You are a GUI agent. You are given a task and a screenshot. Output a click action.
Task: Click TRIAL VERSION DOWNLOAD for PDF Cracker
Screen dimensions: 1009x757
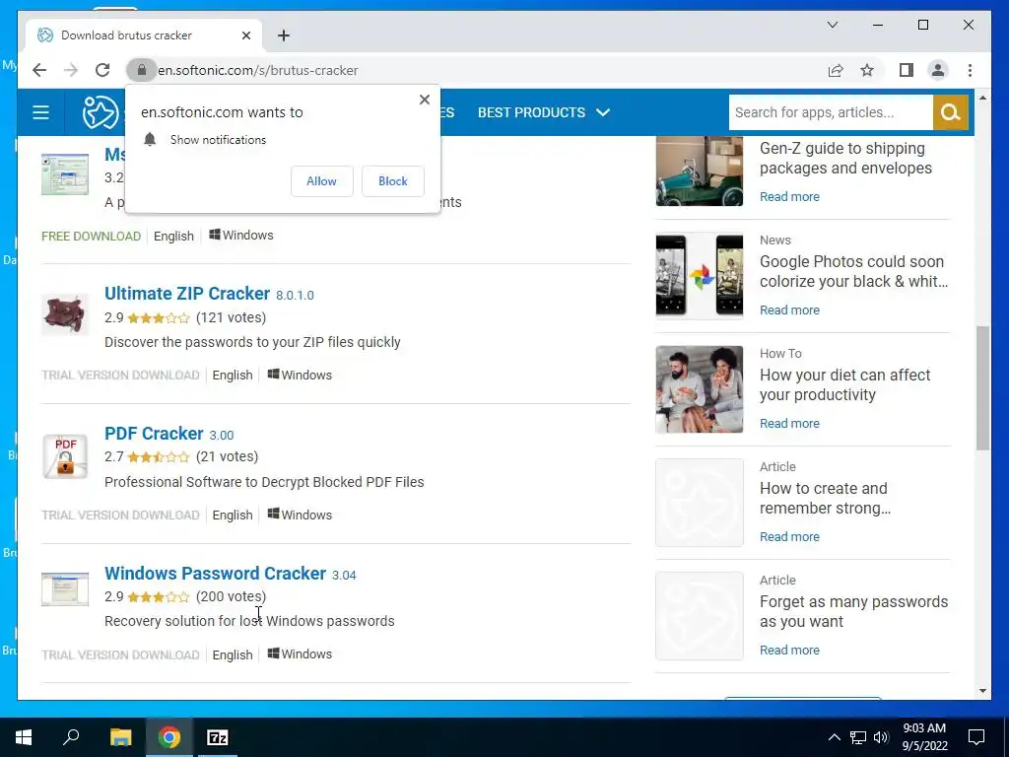pyautogui.click(x=120, y=515)
